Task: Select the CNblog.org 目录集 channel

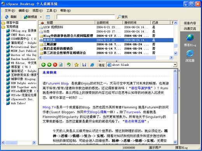Action: 24,31
